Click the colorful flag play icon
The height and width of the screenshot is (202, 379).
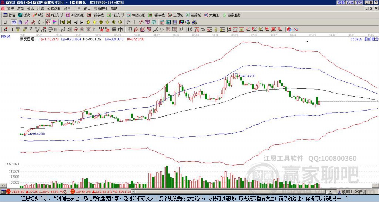coord(55,22)
